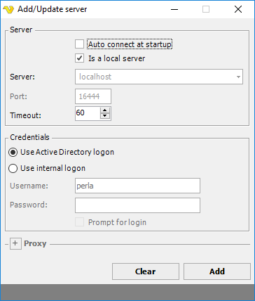Screen dimensions: 255x301
Task: Minimize the Add/Update server window
Action: pyautogui.click(x=174, y=9)
